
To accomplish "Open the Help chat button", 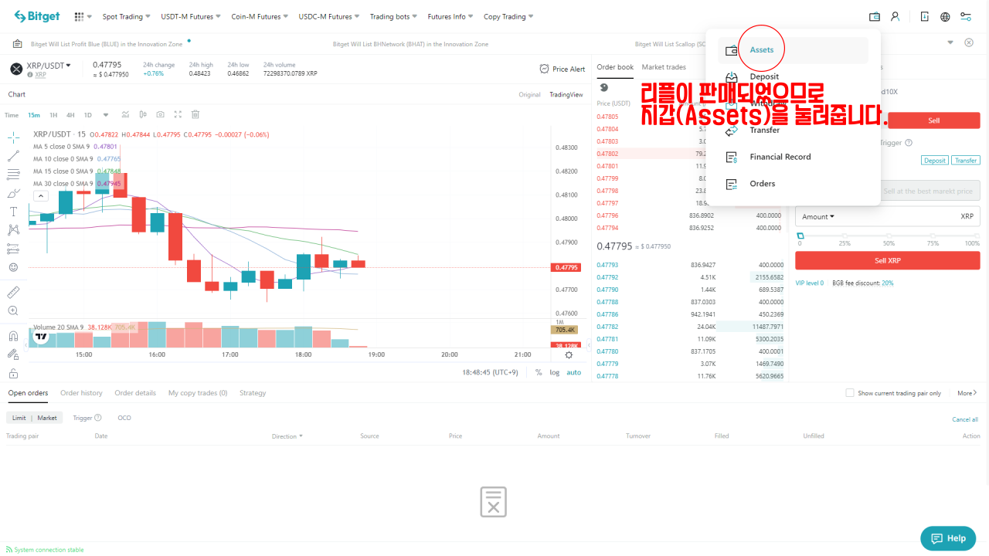I will (x=948, y=538).
